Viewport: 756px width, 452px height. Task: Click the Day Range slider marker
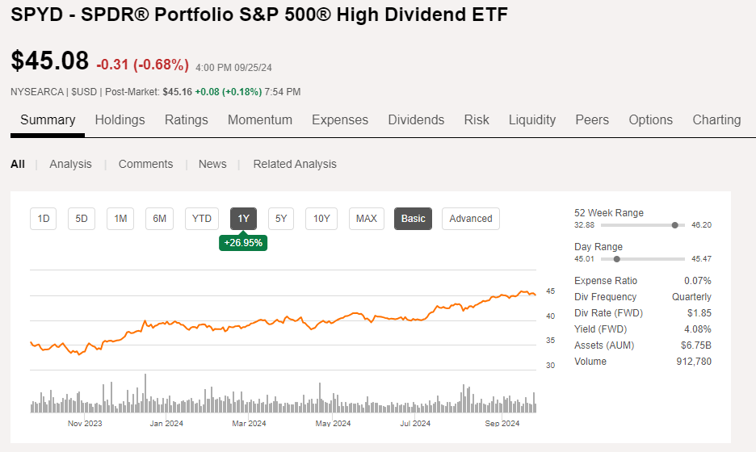pyautogui.click(x=616, y=259)
